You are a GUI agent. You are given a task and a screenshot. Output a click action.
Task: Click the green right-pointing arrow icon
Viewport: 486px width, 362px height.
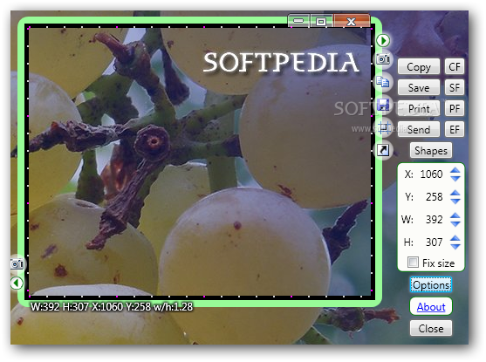pyautogui.click(x=383, y=41)
